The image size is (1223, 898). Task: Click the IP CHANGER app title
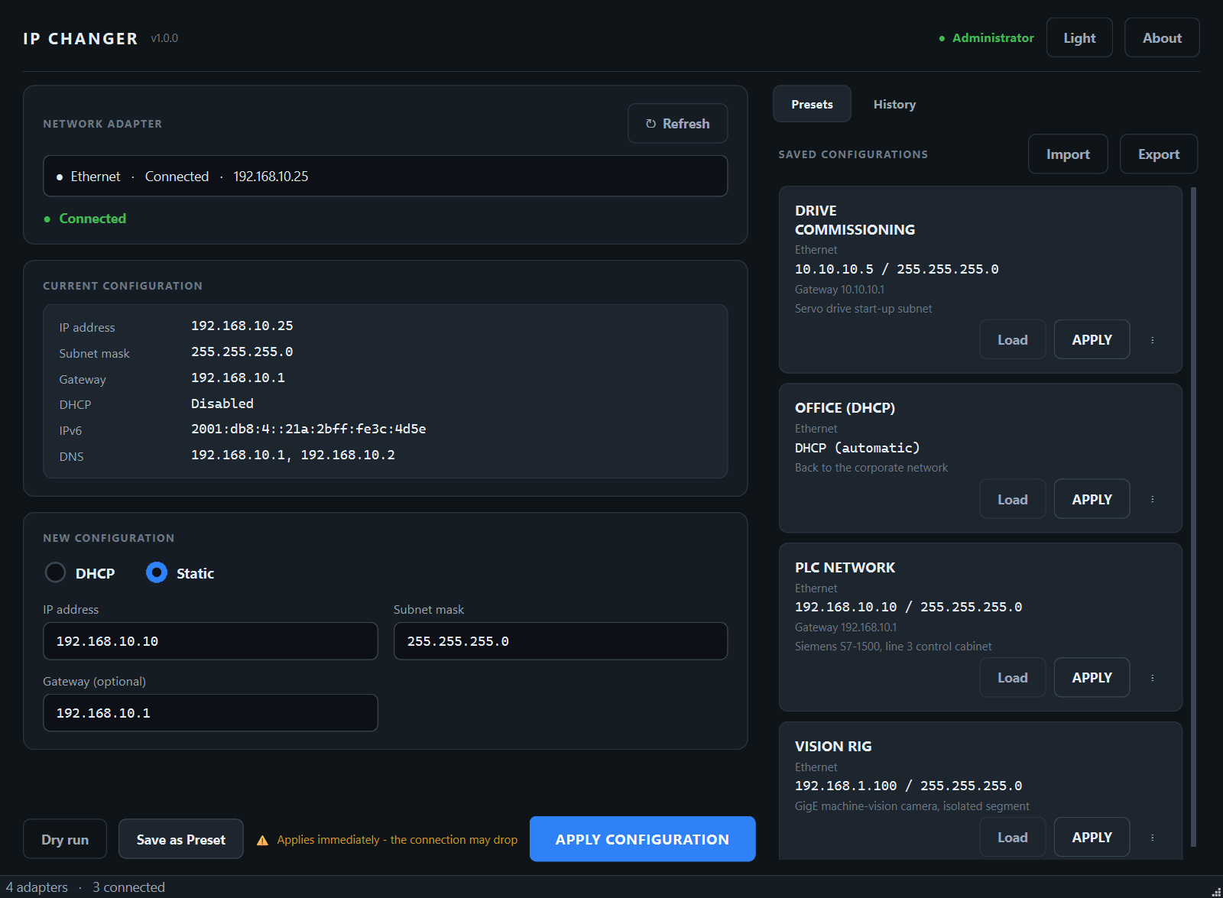tap(80, 38)
